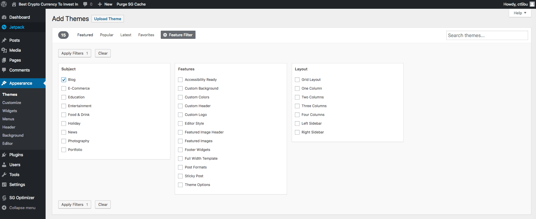Check the Education checkbox
The width and height of the screenshot is (536, 219).
pos(64,97)
